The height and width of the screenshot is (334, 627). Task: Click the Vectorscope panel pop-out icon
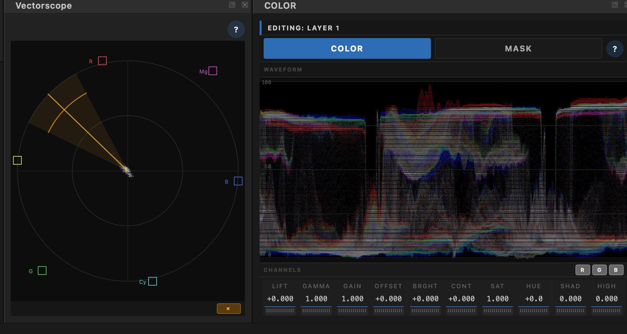[232, 5]
